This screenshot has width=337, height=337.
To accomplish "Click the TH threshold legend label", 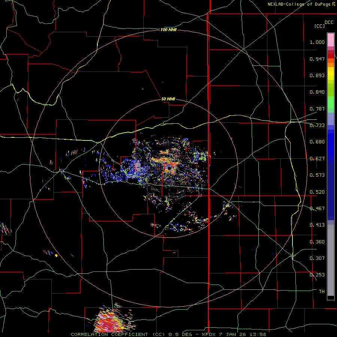I will tap(322, 292).
